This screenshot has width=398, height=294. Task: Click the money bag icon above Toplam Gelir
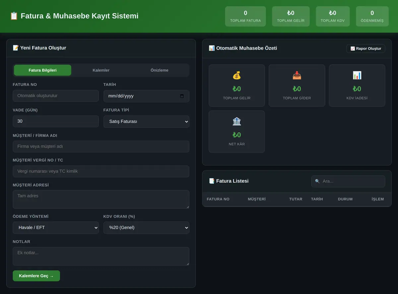point(237,75)
